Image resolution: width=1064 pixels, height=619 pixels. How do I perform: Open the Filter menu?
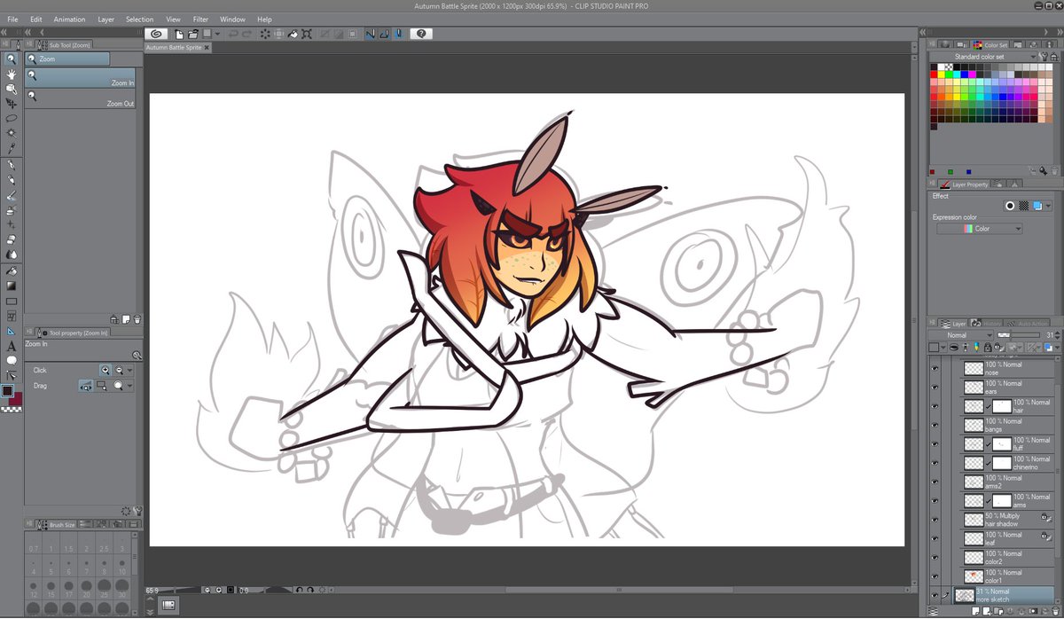coord(200,19)
